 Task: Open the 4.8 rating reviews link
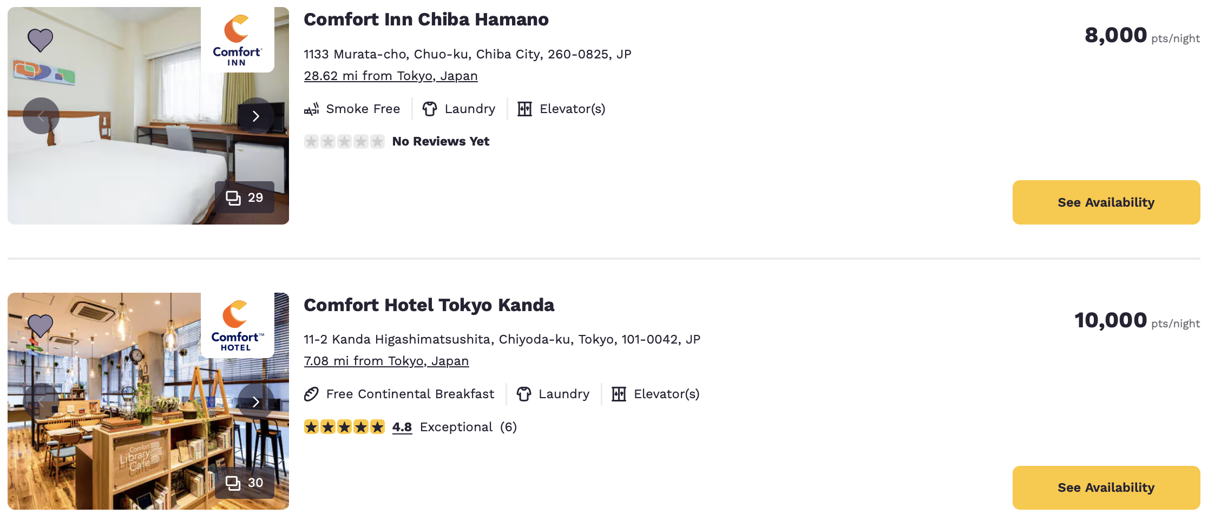point(402,427)
